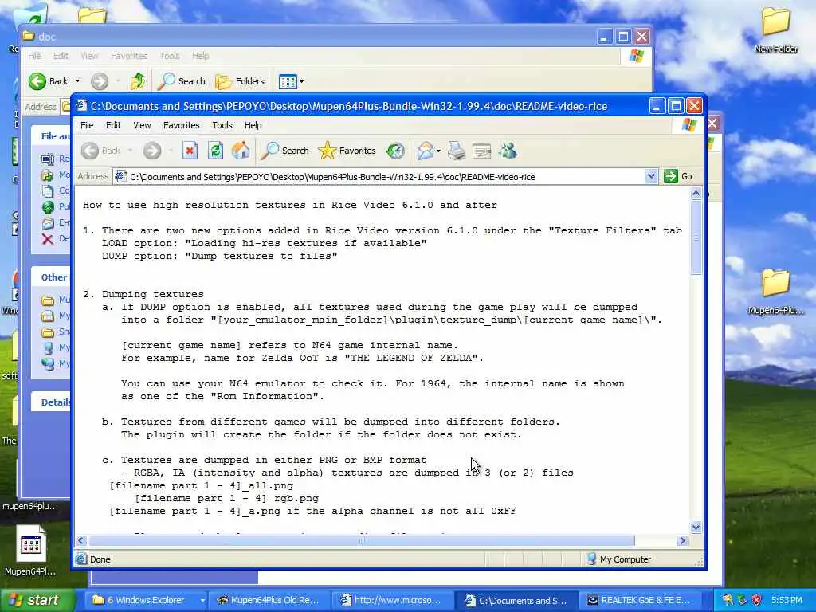
Task: Open the Favorites menu in README window
Action: (x=181, y=125)
